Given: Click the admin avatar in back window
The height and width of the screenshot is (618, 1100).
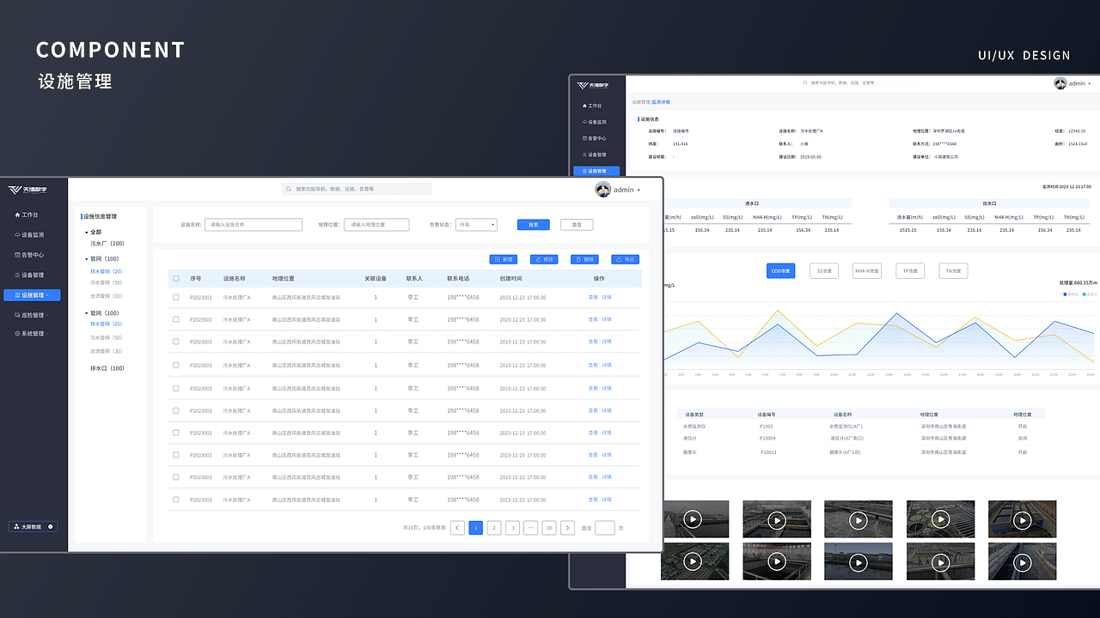Looking at the screenshot, I should pos(1060,83).
